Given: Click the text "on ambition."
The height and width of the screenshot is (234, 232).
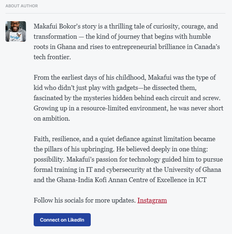Looking at the screenshot, I should [x=51, y=119].
